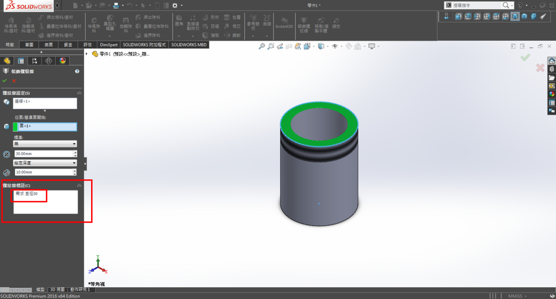Open the PropertyManager panel tab
This screenshot has height=299, width=556.
[x=21, y=61]
